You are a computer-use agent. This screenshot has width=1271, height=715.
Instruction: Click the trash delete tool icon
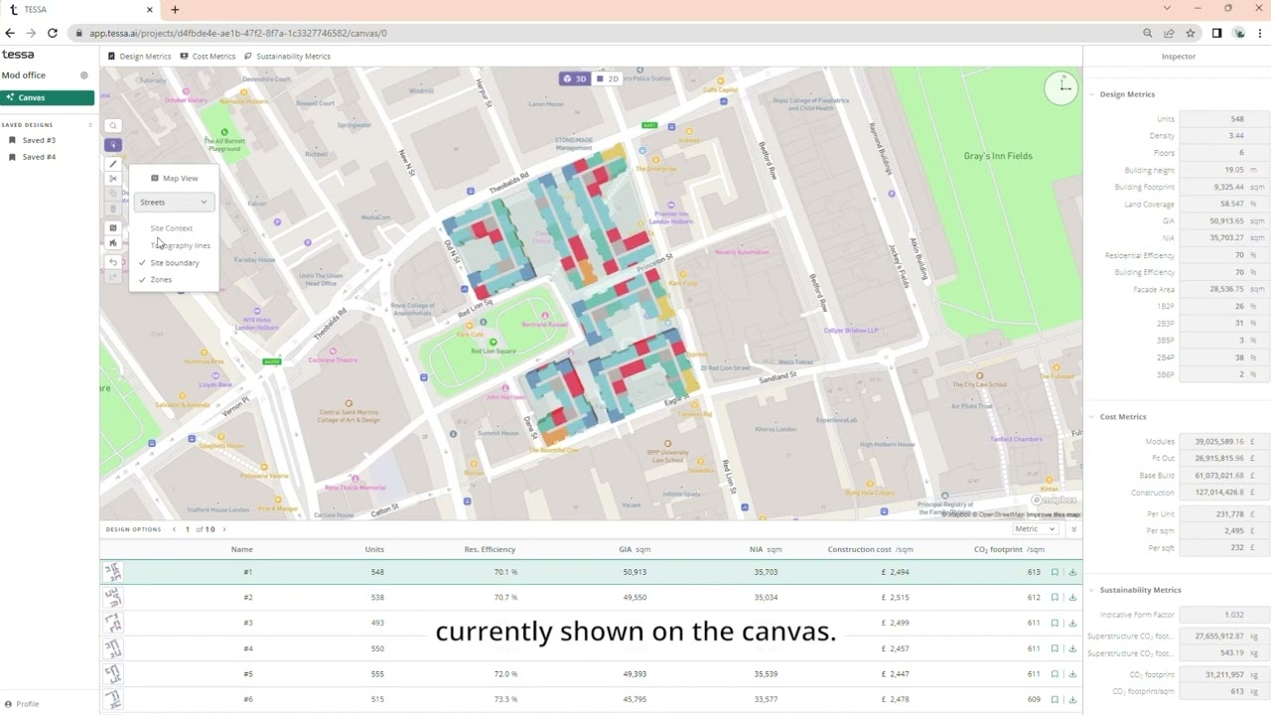[x=113, y=209]
